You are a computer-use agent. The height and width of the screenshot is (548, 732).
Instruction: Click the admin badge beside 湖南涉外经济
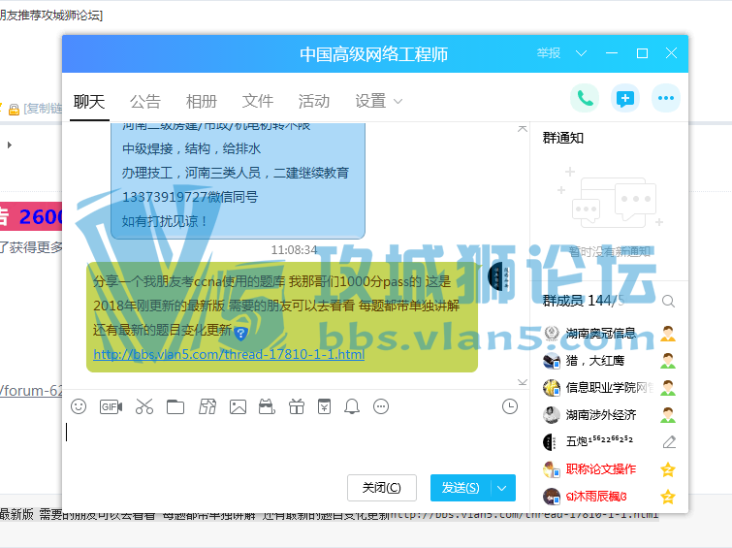pos(668,414)
